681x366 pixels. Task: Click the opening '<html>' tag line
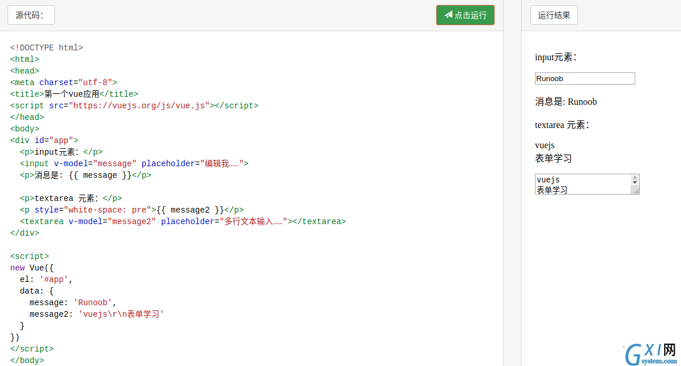[x=25, y=60]
